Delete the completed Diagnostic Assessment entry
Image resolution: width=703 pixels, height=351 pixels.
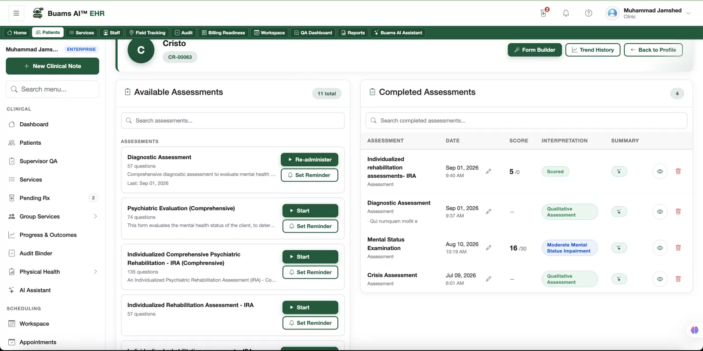click(678, 212)
